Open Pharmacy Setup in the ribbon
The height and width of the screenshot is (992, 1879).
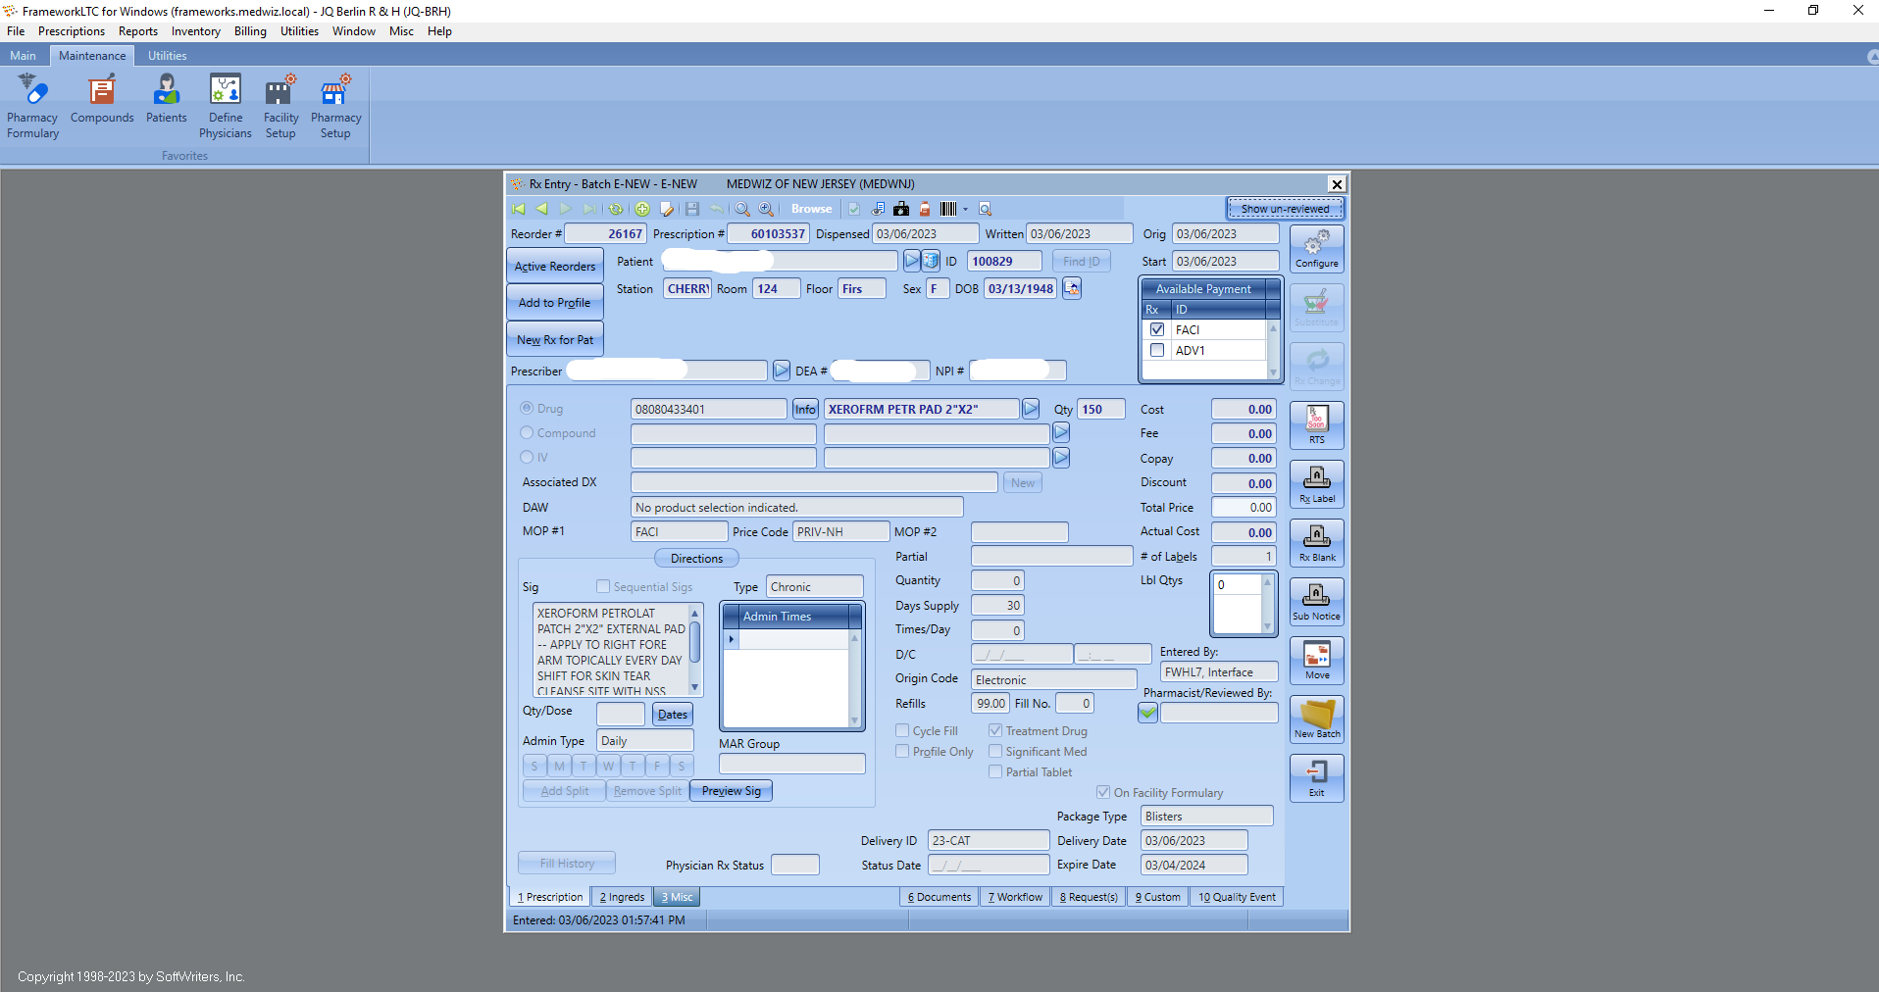[335, 106]
